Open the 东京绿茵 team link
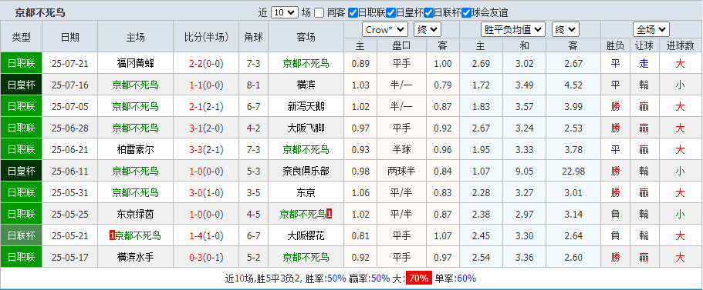The width and height of the screenshot is (703, 290). (x=135, y=215)
